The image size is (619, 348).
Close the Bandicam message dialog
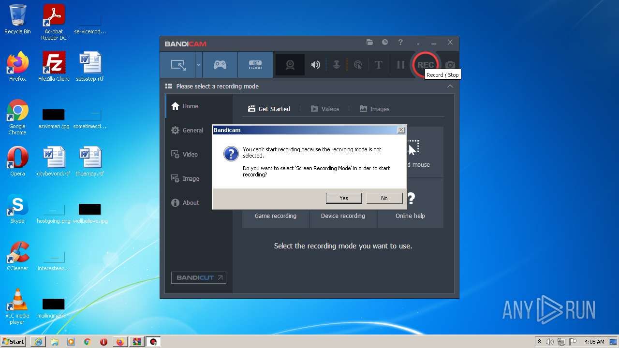pyautogui.click(x=401, y=130)
